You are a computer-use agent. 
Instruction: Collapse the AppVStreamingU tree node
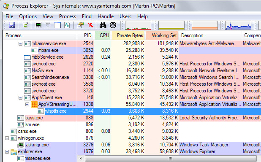tap(27, 105)
